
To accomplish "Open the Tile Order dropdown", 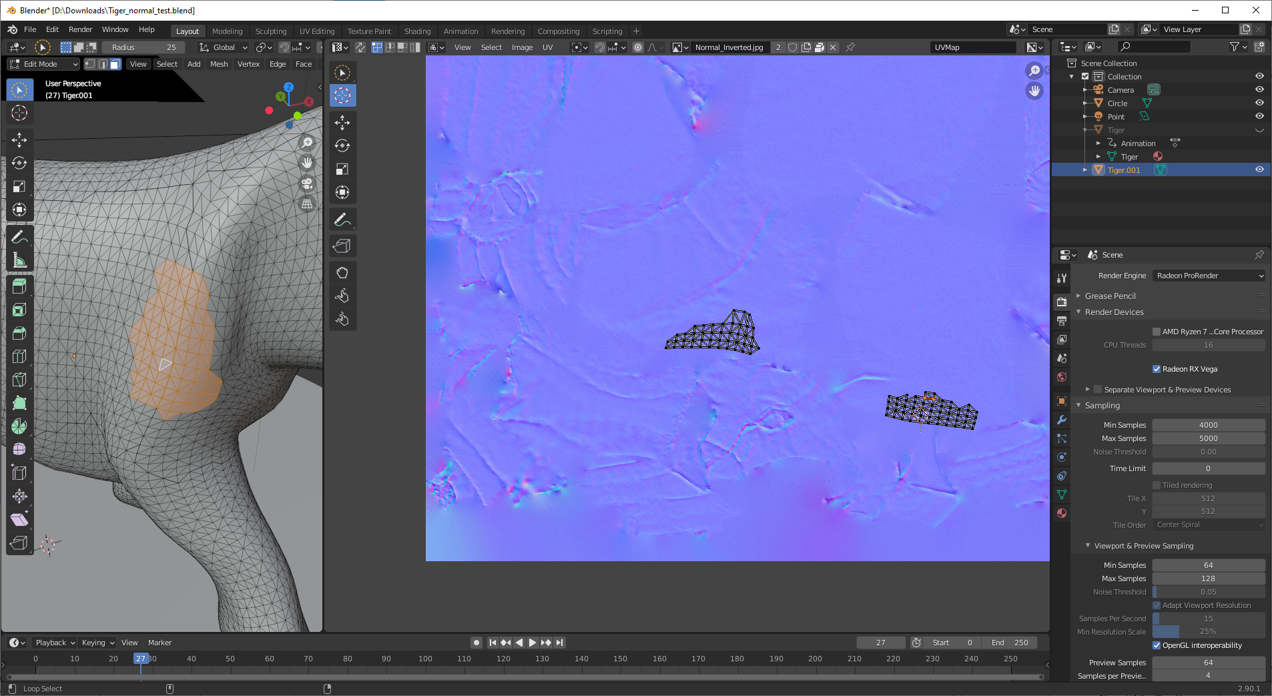I will pos(1208,525).
